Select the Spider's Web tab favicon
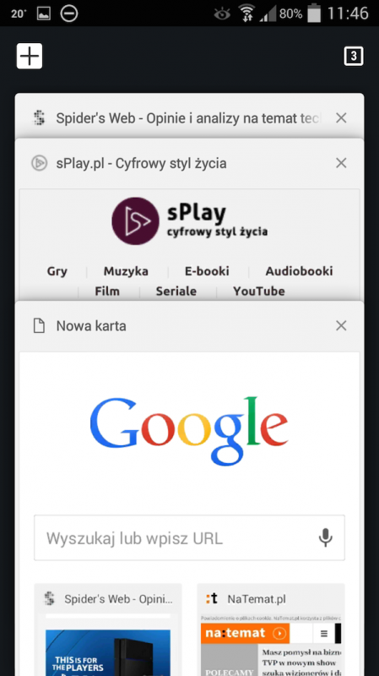 tap(39, 117)
